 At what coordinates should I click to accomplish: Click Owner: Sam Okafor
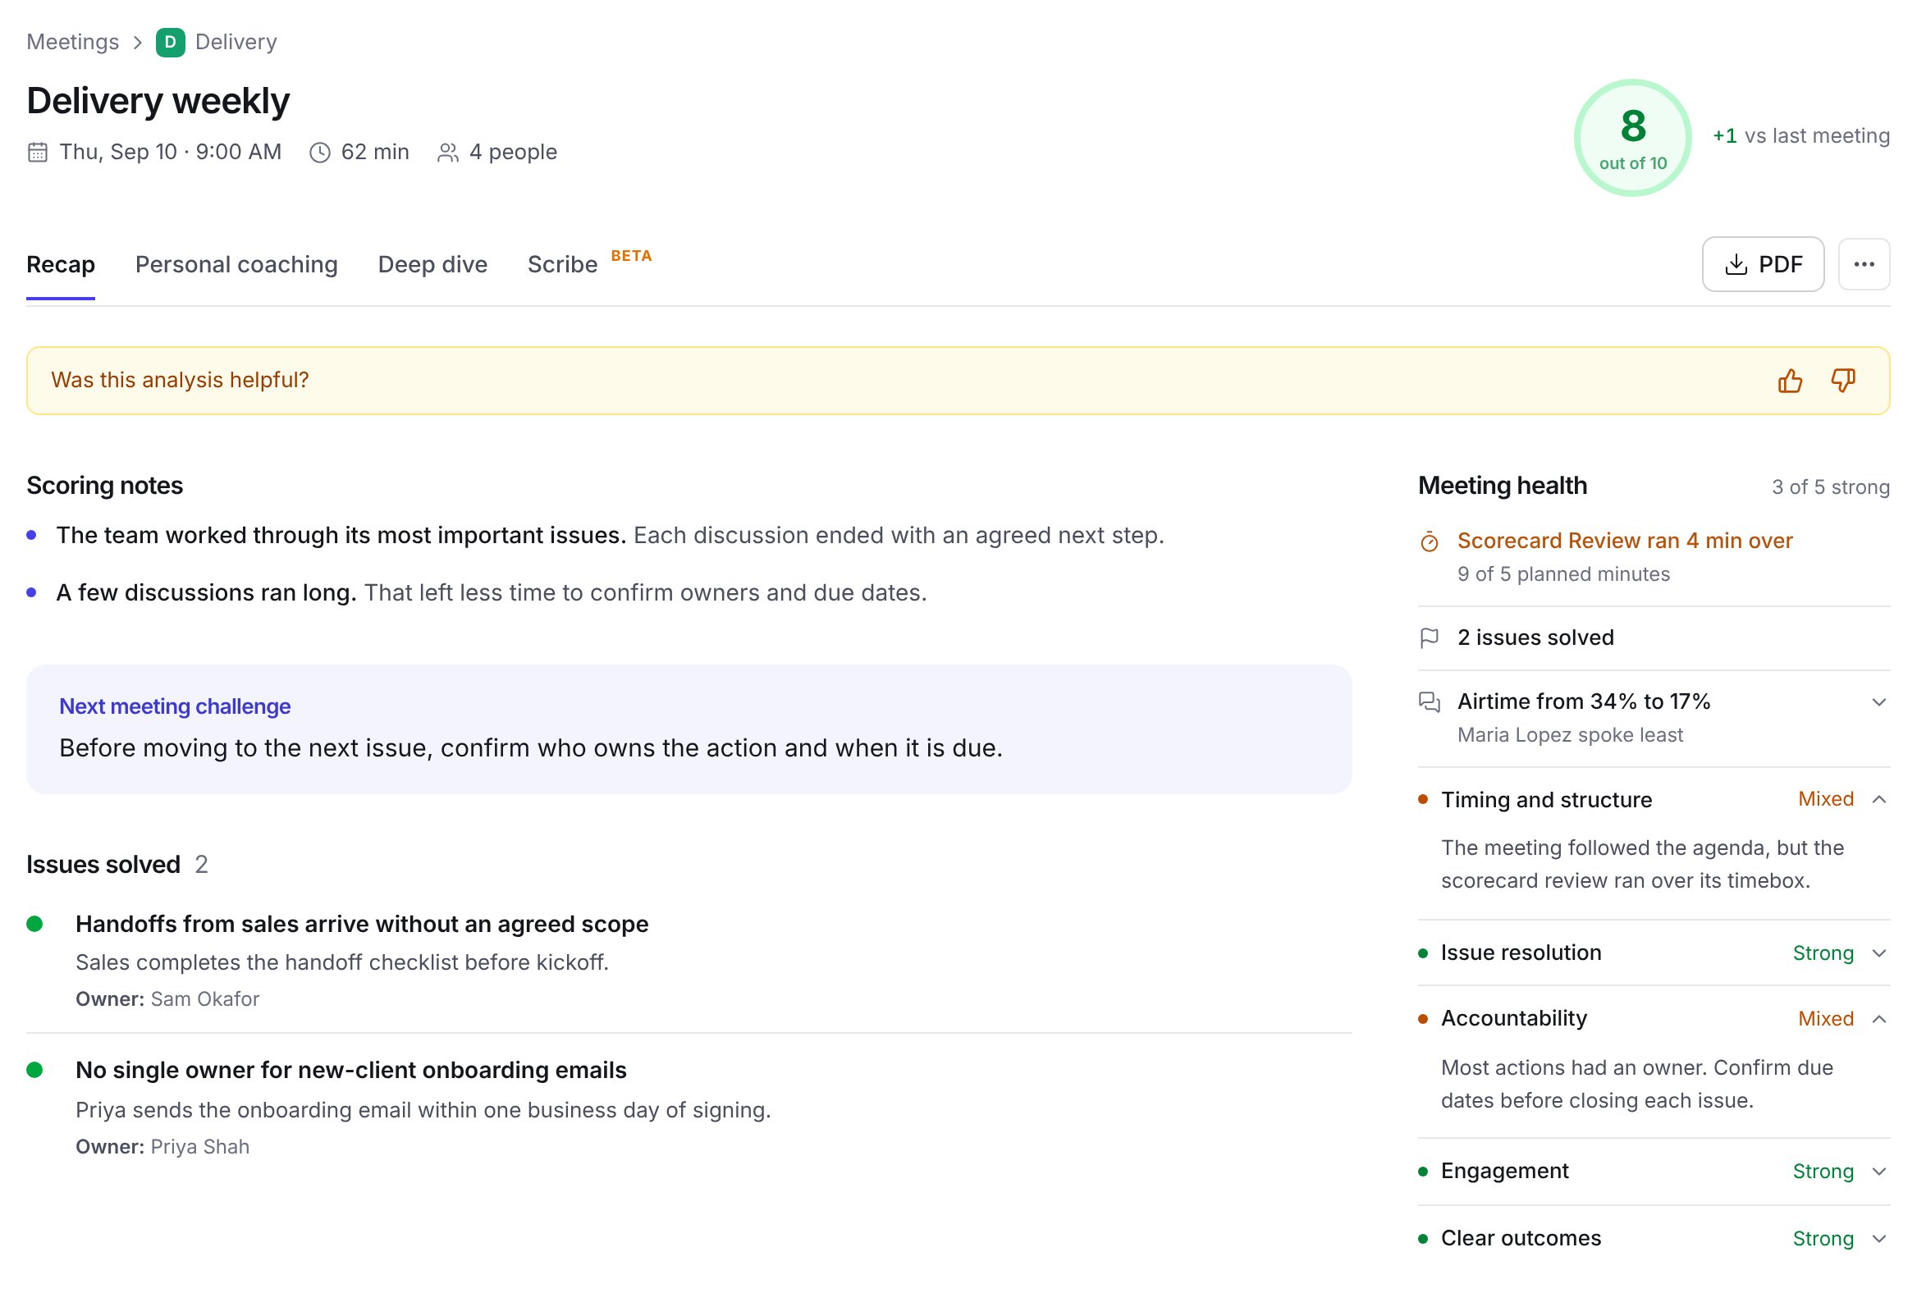(167, 999)
